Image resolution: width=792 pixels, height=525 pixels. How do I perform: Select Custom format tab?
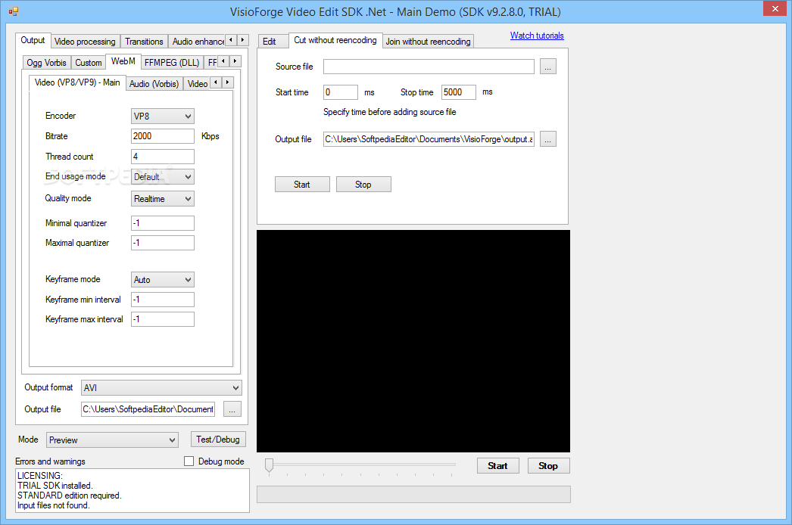pyautogui.click(x=89, y=63)
